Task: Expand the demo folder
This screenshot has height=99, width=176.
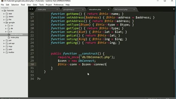Action: tap(4, 16)
